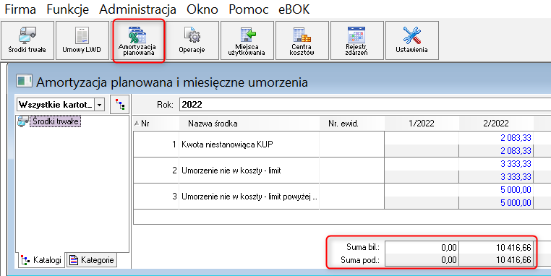Select Środki trwałe tree node
This screenshot has width=551, height=276.
(x=56, y=121)
